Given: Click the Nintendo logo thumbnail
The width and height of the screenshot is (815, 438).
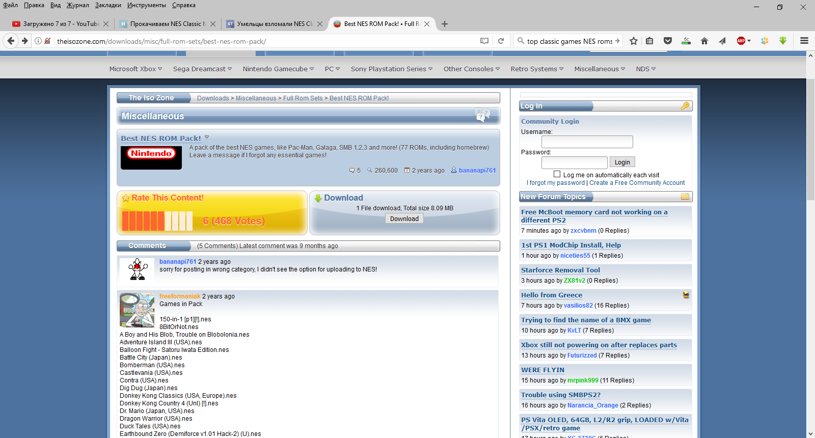Looking at the screenshot, I should 151,158.
